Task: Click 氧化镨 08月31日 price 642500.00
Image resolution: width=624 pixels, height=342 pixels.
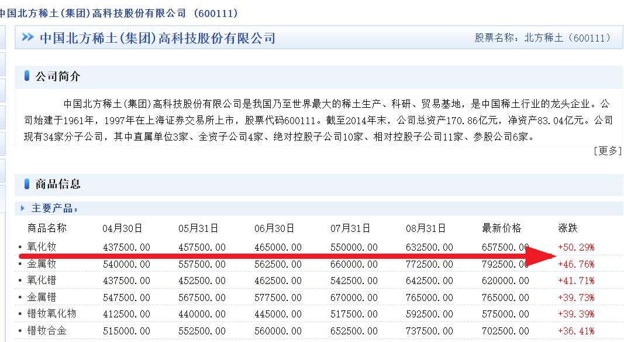Action: coord(429,281)
